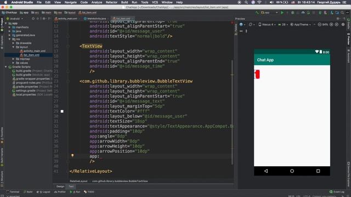The image size is (351, 197).
Task: Switch to the Text tab
Action: coord(71,187)
